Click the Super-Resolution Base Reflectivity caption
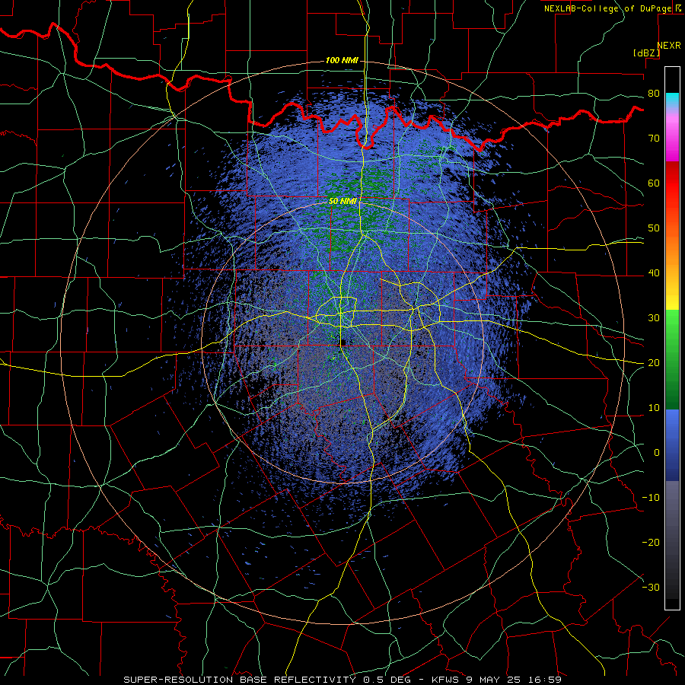The height and width of the screenshot is (685, 685). point(342,680)
